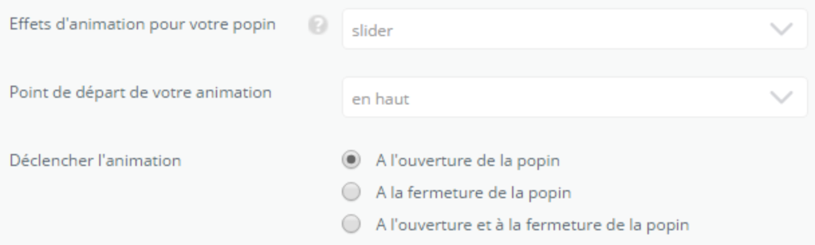This screenshot has width=815, height=245.
Task: Change the animation starting point from 'en haut'
Action: (x=574, y=98)
